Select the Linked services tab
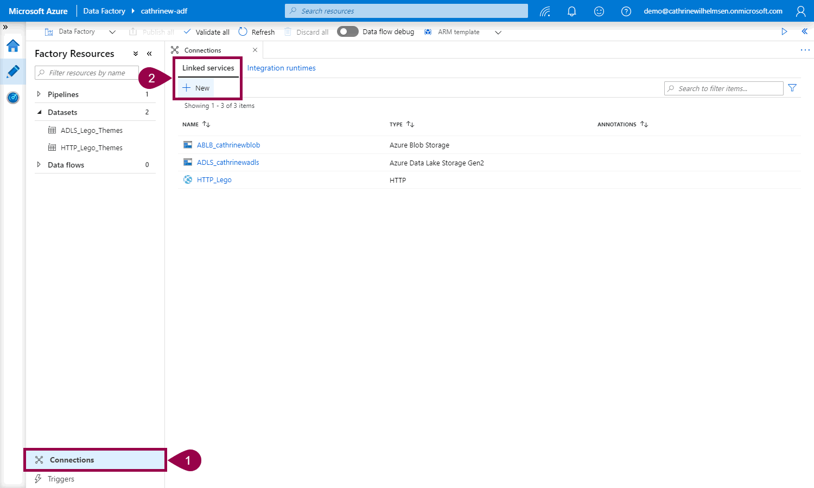814x488 pixels. 208,68
